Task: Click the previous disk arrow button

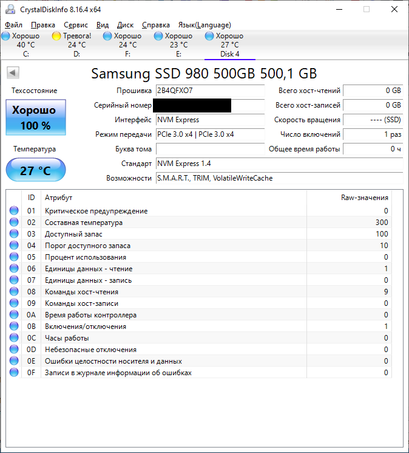Action: [x=13, y=72]
